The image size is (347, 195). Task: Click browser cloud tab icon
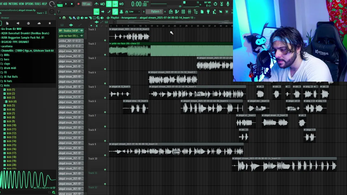pos(39,23)
